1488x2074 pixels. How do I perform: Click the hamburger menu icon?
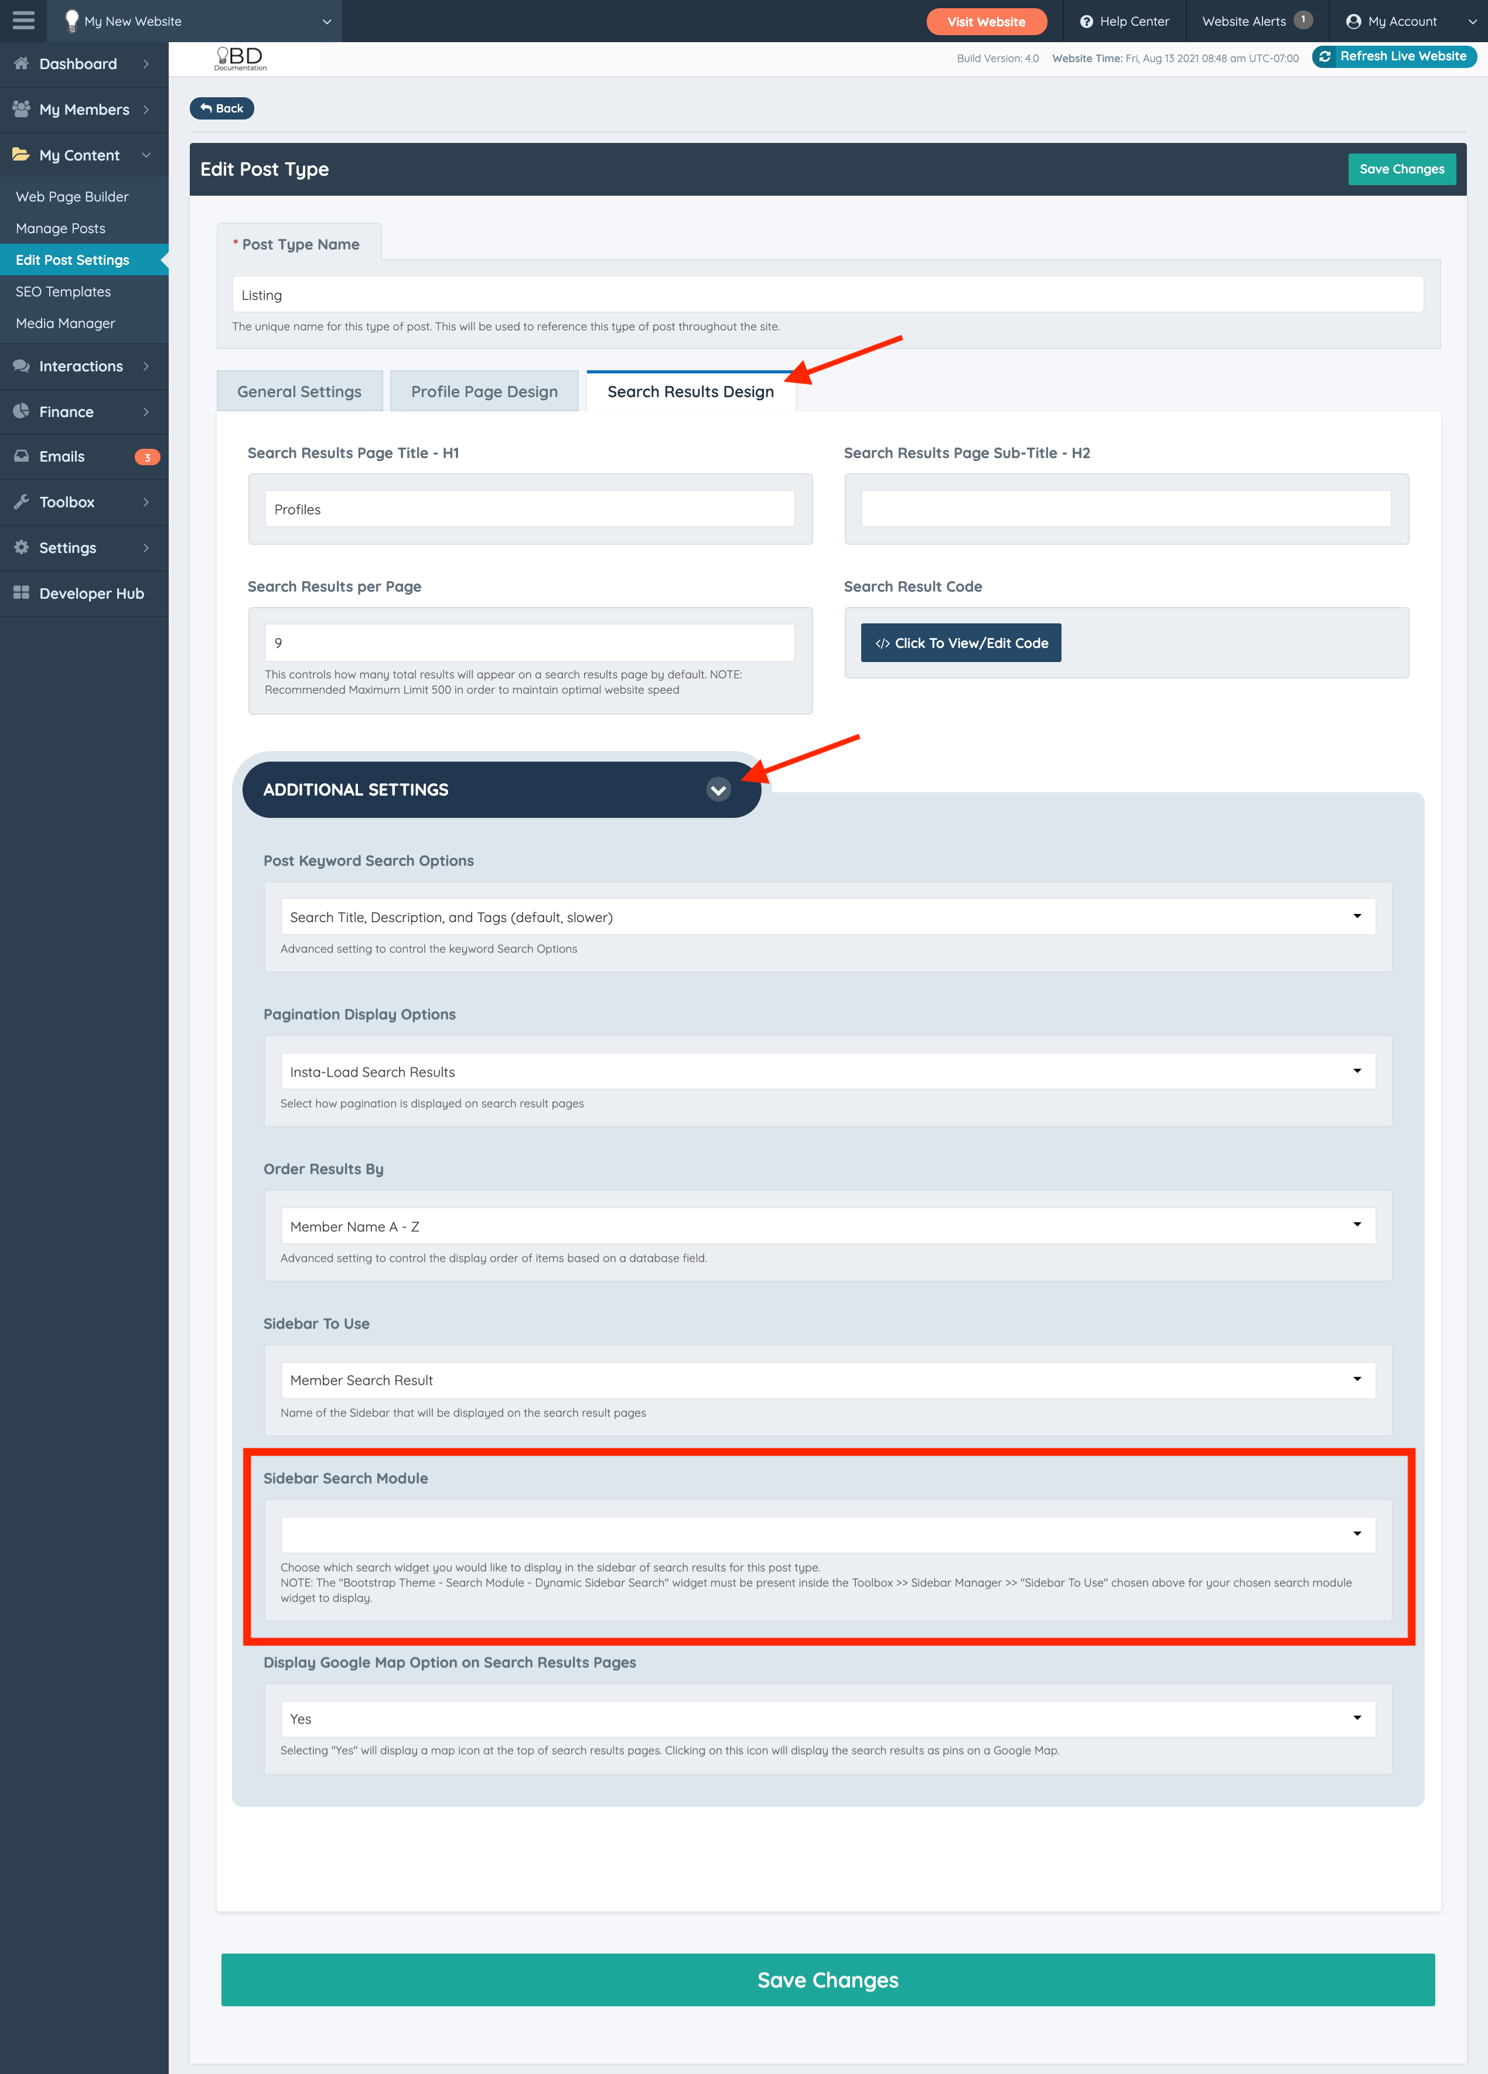coord(23,20)
